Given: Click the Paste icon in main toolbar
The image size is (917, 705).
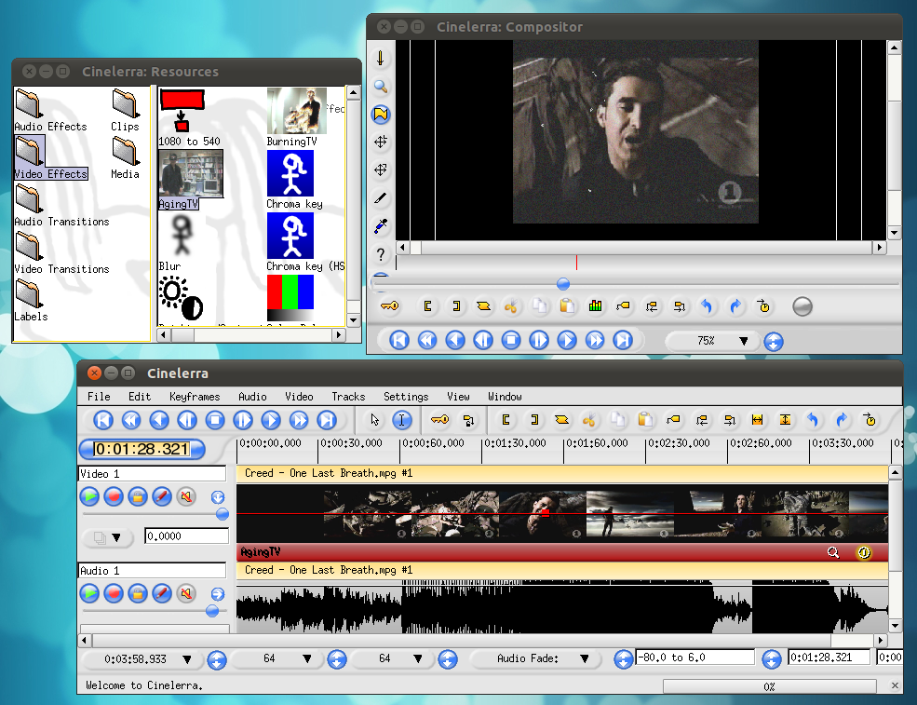Looking at the screenshot, I should point(645,420).
